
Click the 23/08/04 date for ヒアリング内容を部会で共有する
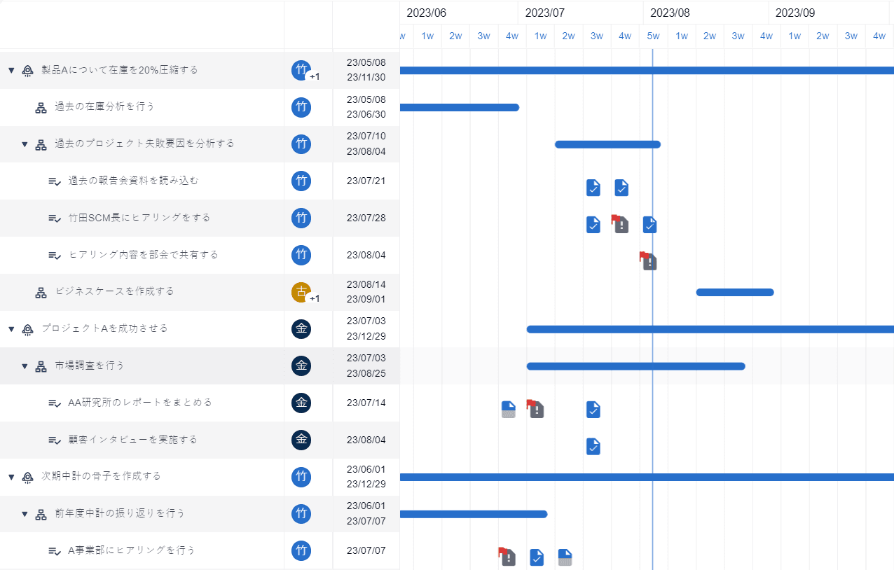coord(366,255)
